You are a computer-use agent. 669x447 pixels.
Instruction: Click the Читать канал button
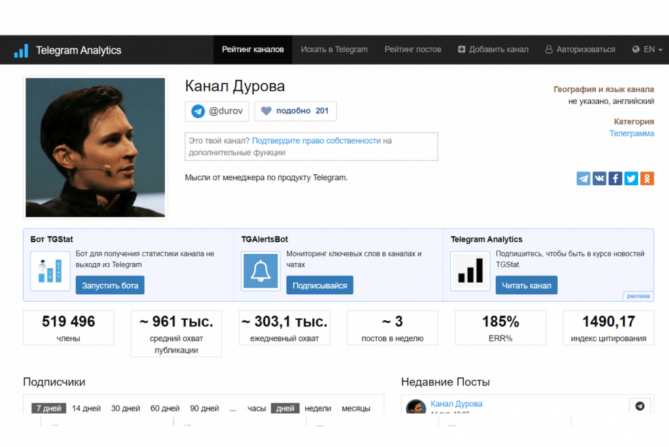pos(527,285)
